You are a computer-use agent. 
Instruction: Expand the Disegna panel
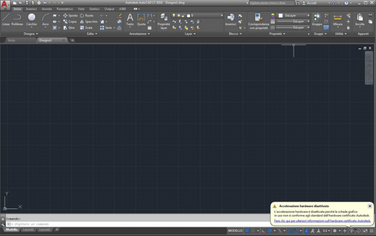click(31, 34)
